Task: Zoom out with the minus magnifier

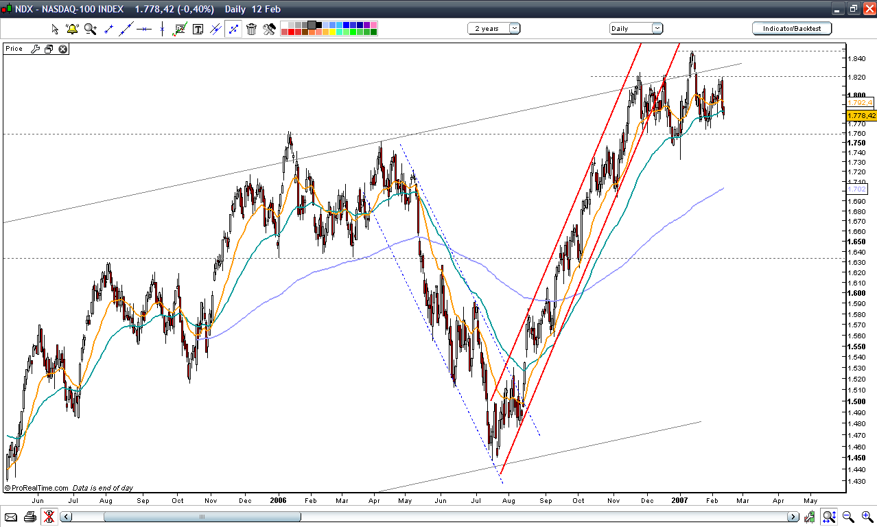Action: 848,517
